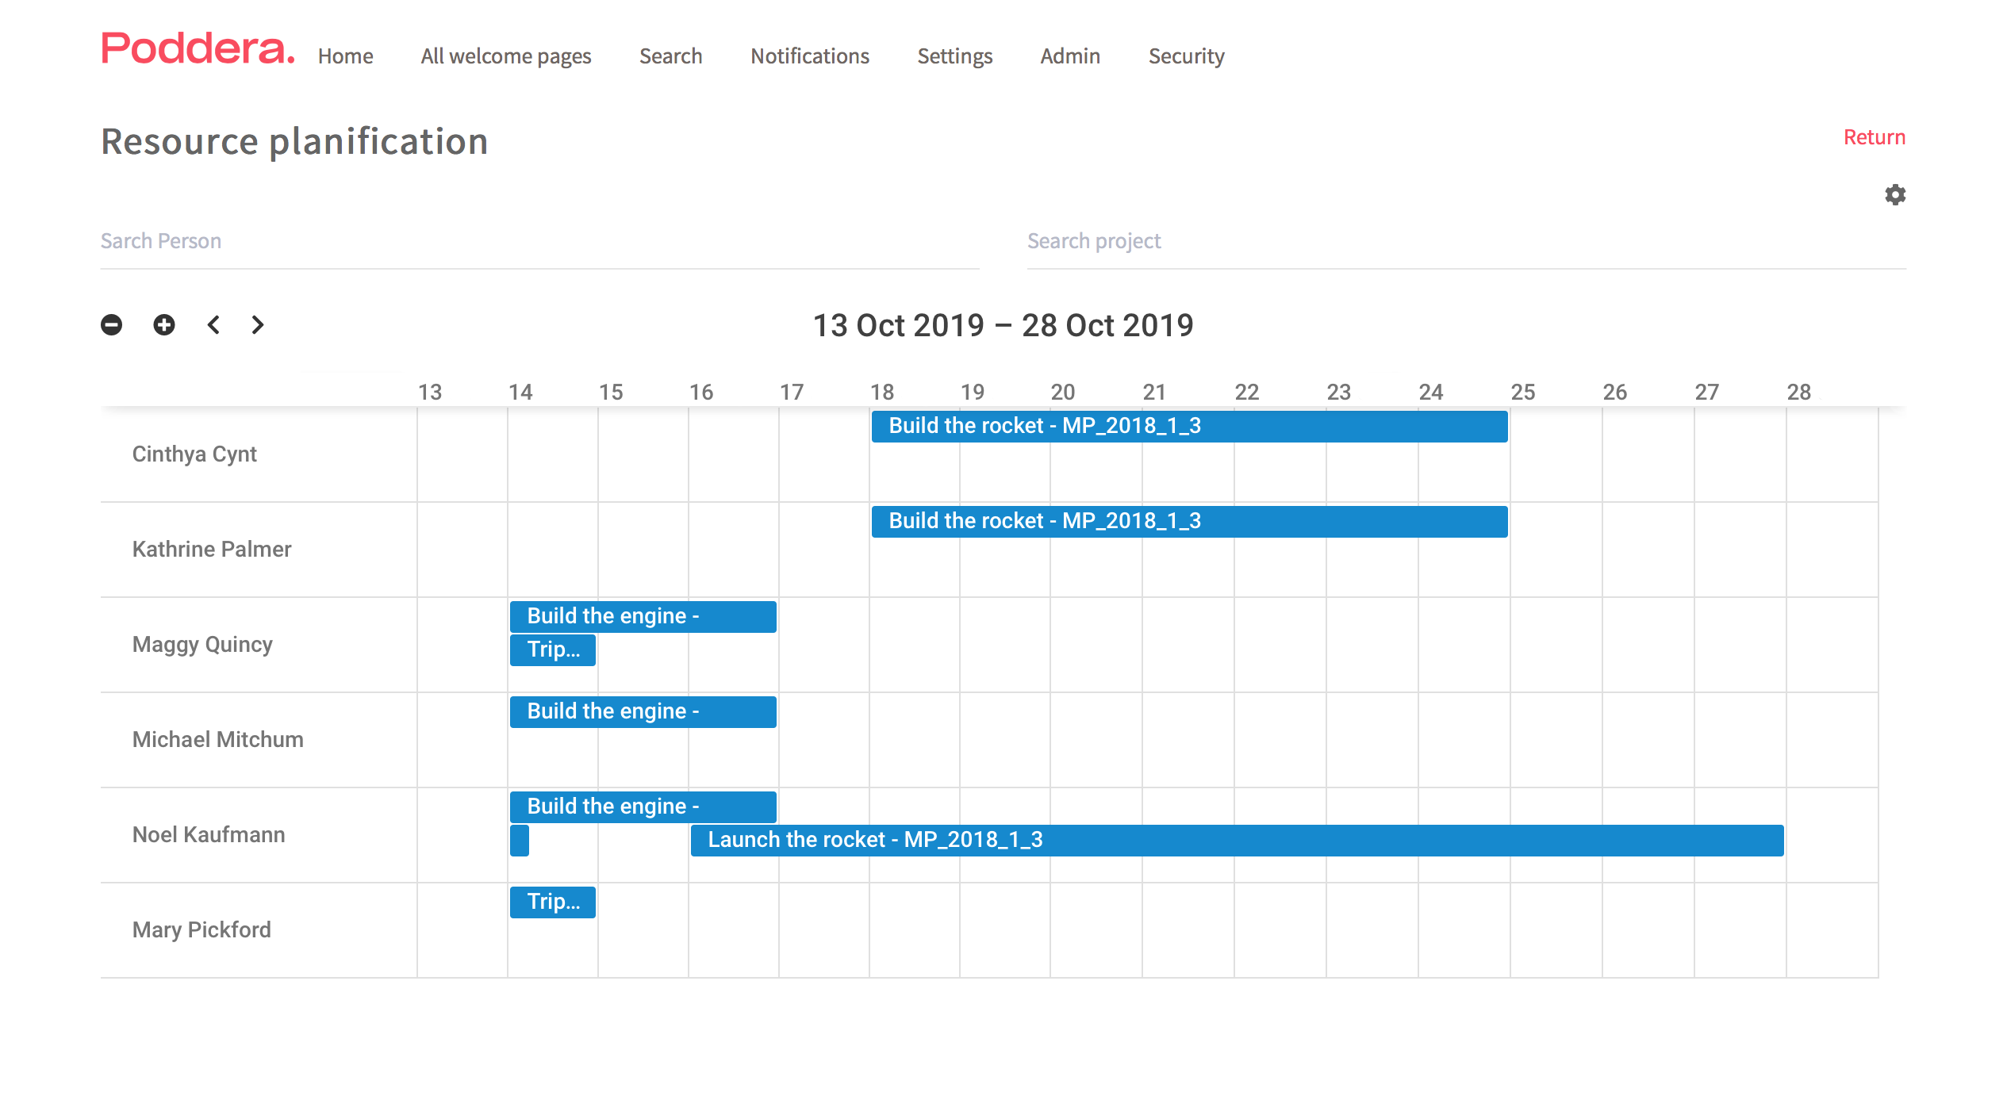The height and width of the screenshot is (1115, 2007).
Task: Click Maggy Quincy's Trip task bar
Action: click(x=552, y=650)
